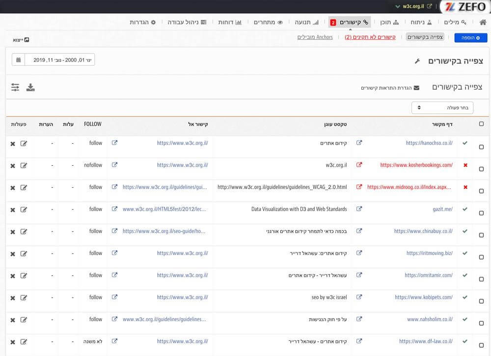
Task: Delete the hanochso.co.il link row
Action: [13, 144]
